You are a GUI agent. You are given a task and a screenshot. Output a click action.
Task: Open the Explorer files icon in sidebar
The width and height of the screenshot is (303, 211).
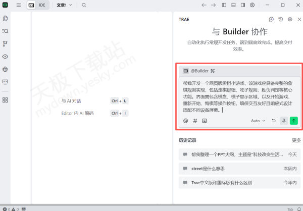coord(5,18)
